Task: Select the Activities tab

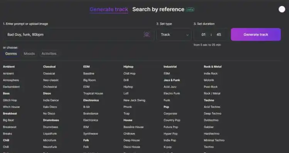Action: click(49, 54)
